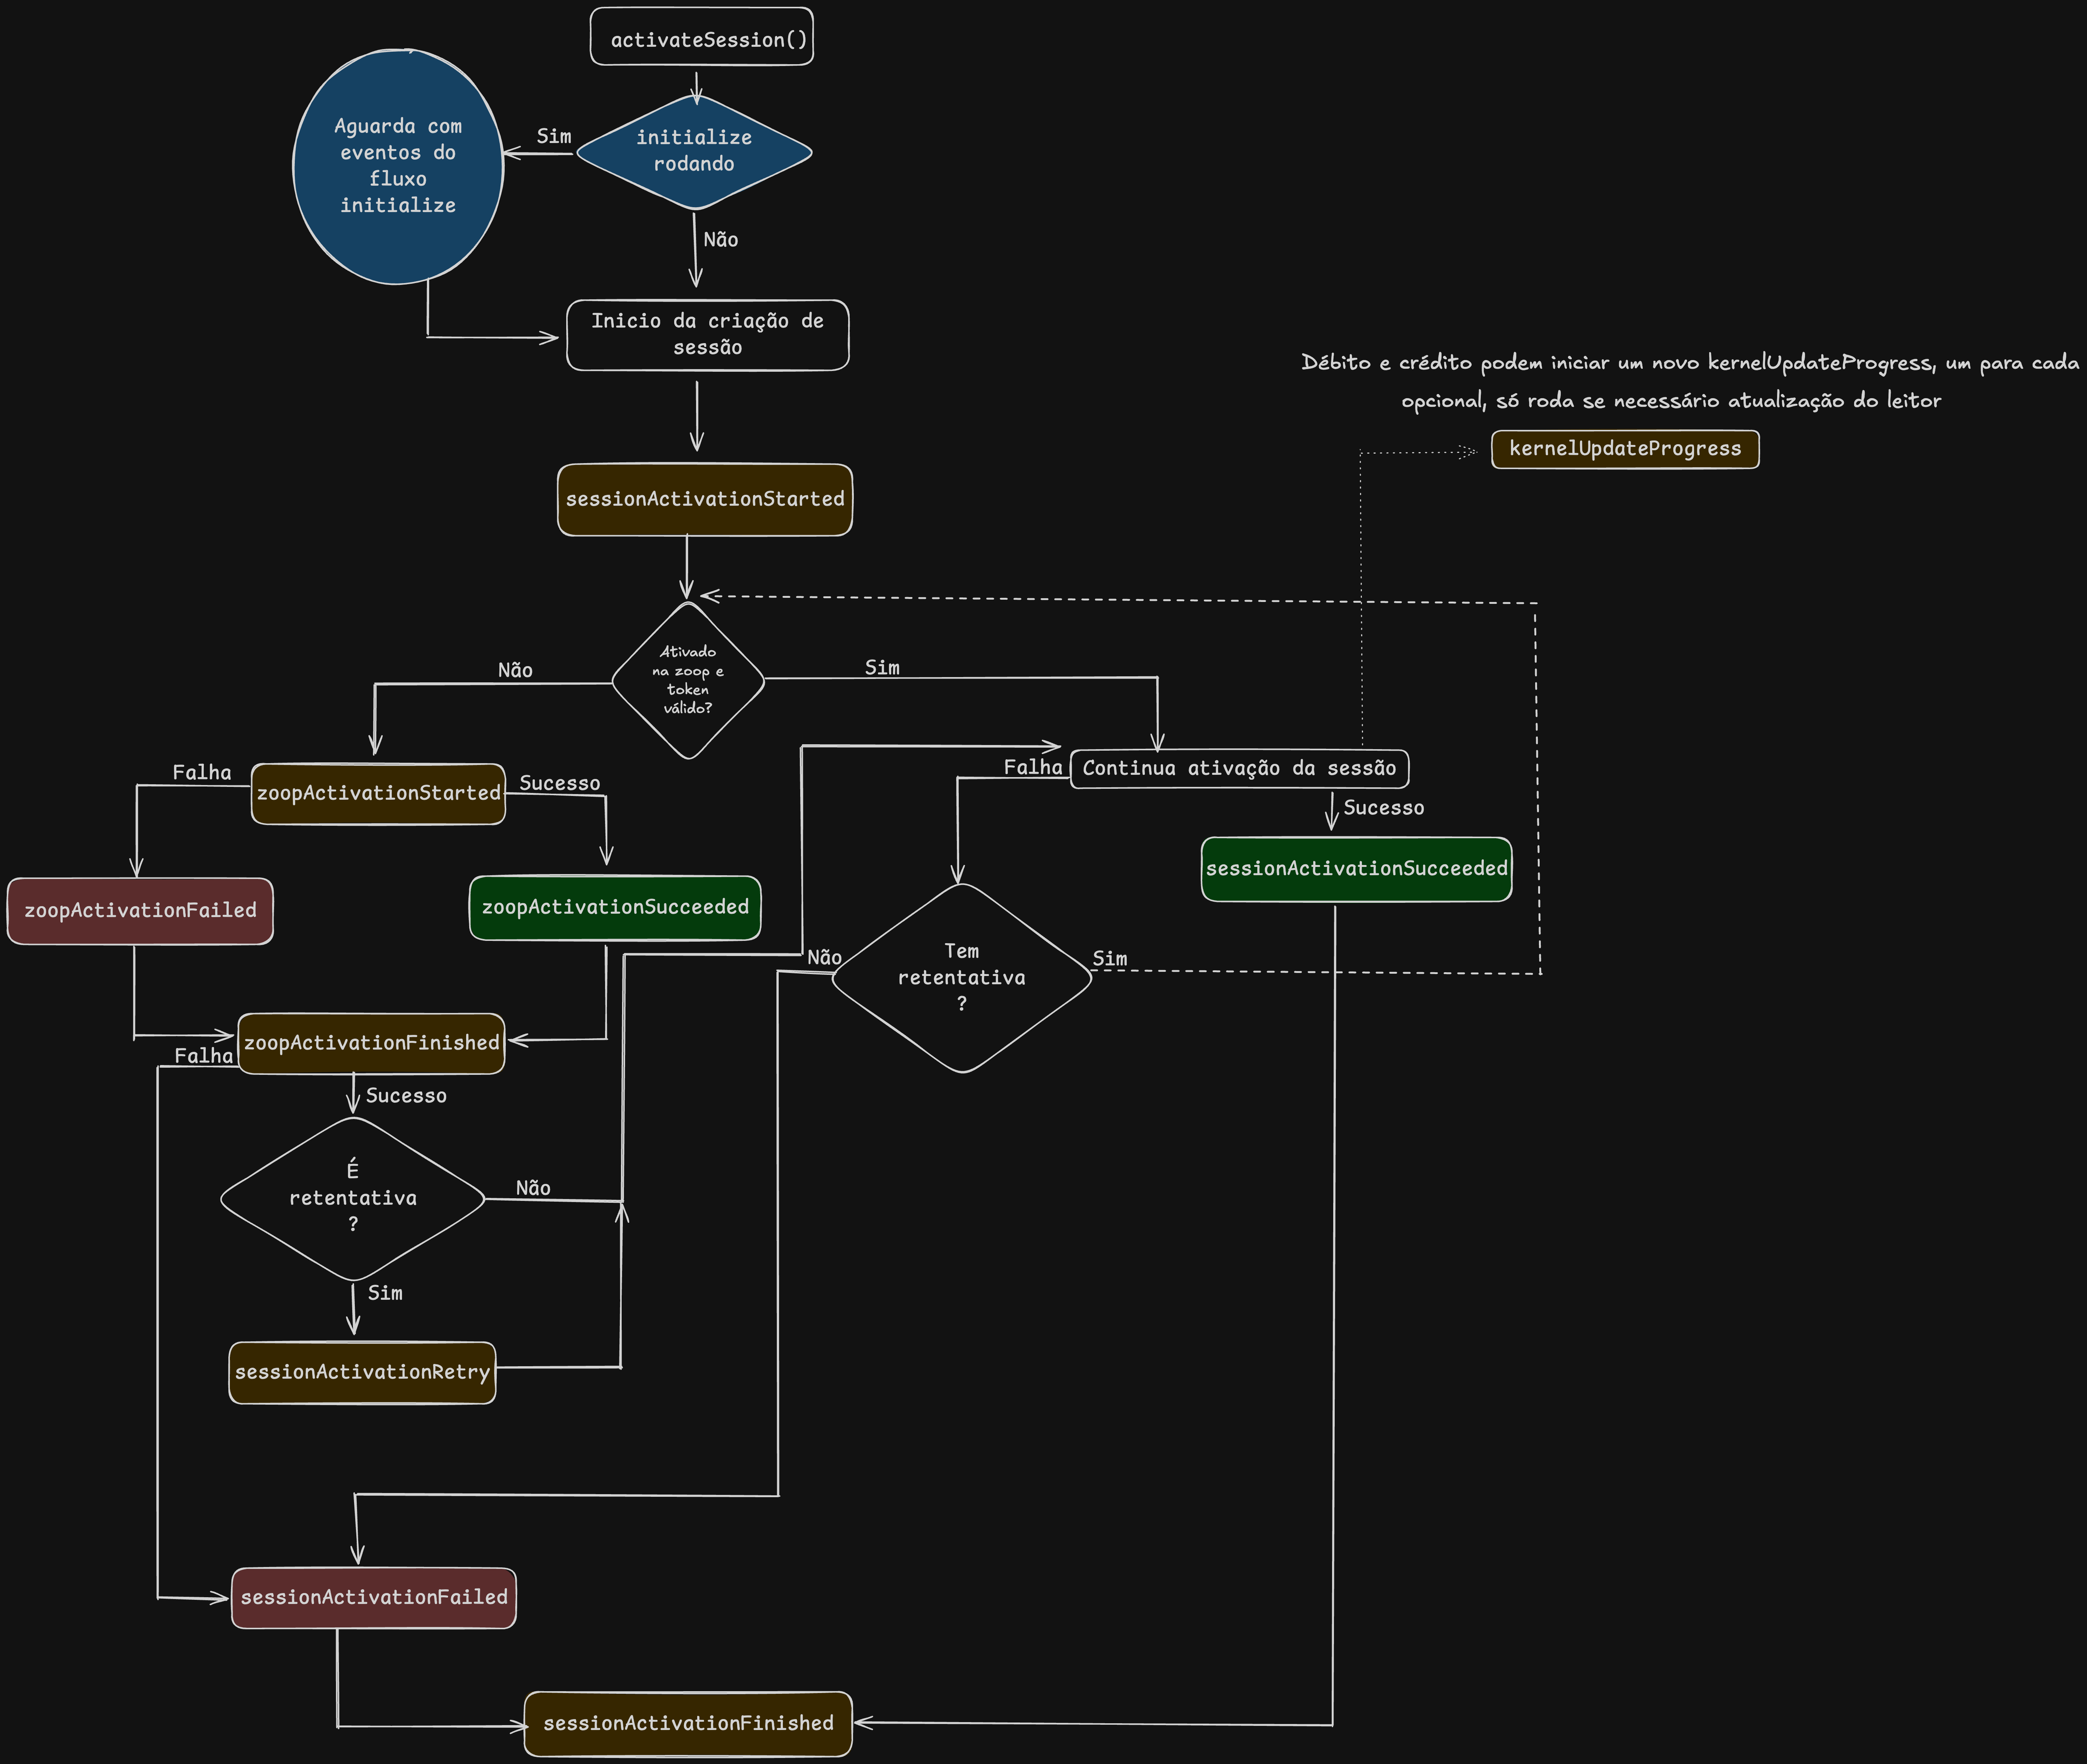Click the sessionActivationRetry box
This screenshot has height=1764, width=2087.
point(362,1372)
